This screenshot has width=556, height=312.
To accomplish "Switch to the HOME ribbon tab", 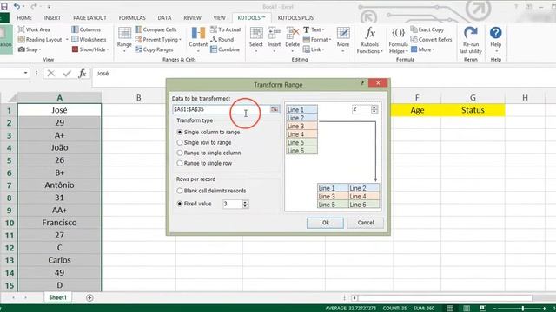I will click(x=24, y=17).
